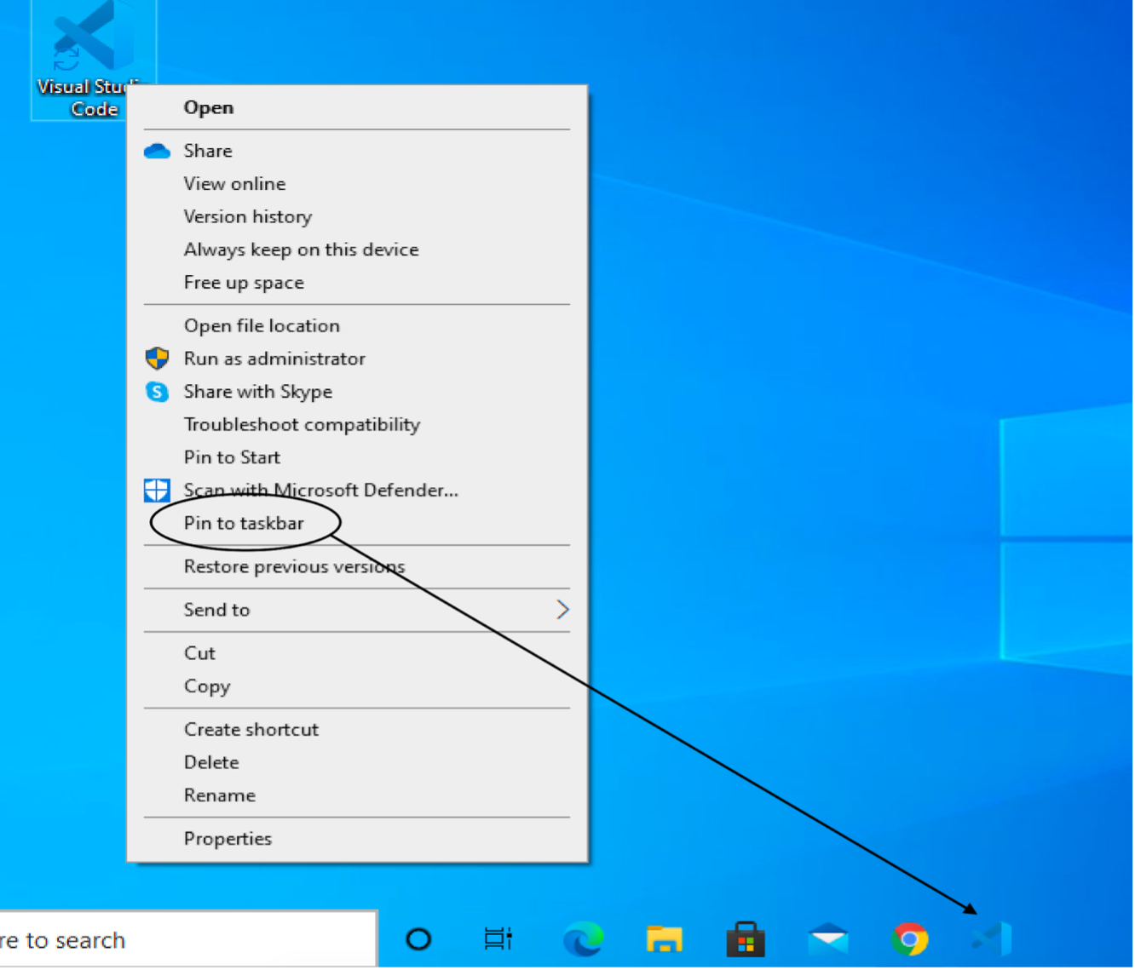Screen dimensions: 1135x970
Task: Open Cortana from the taskbar circle icon
Action: point(418,939)
